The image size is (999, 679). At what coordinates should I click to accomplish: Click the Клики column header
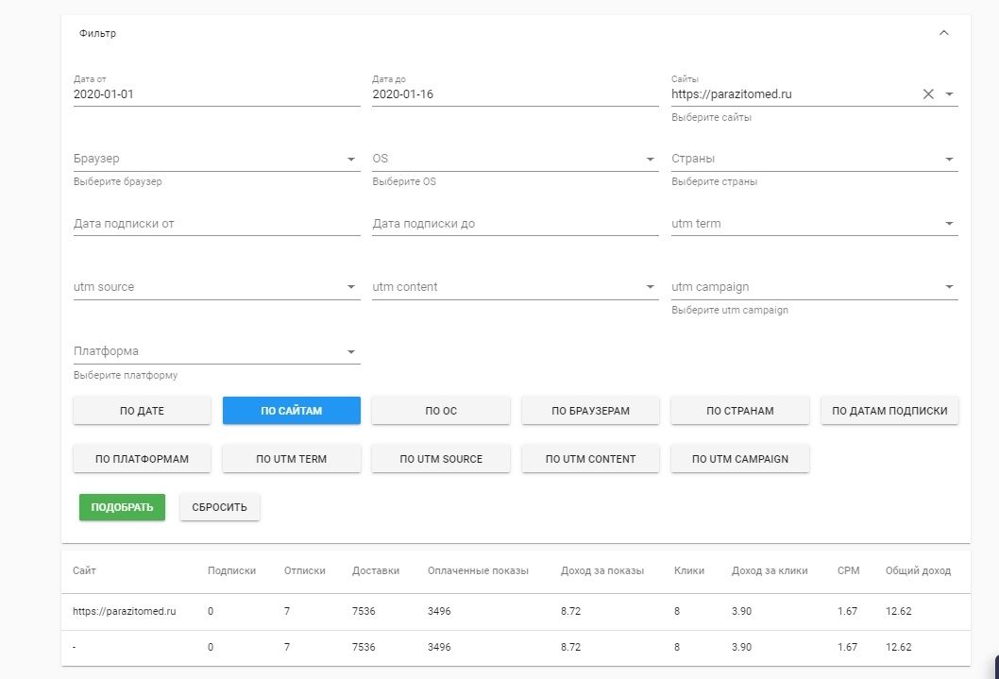(x=688, y=570)
